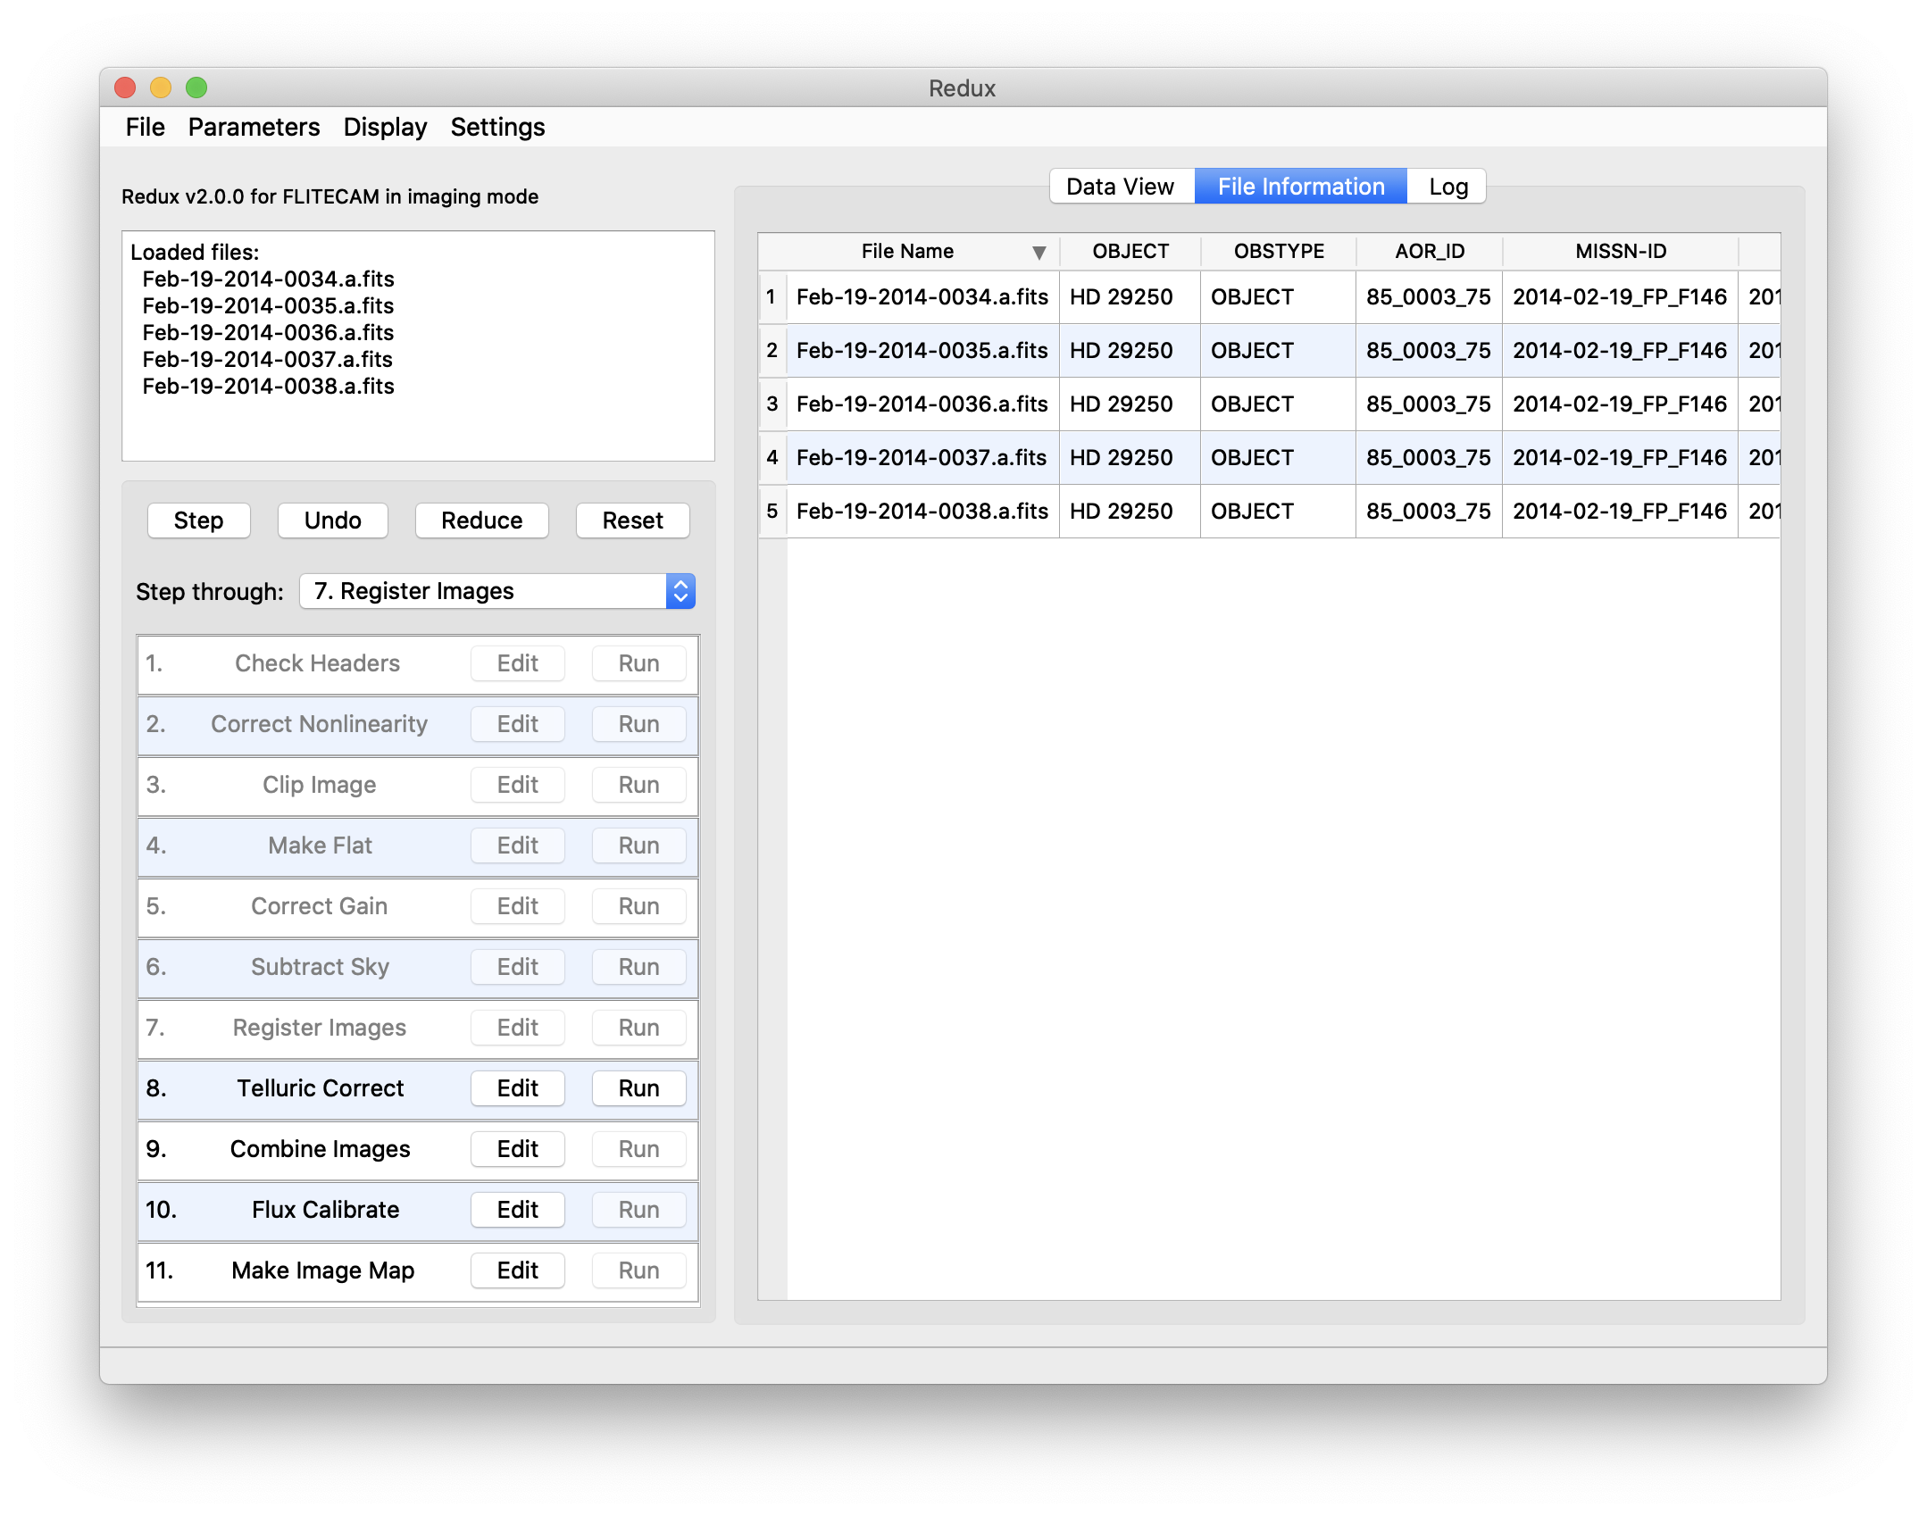Open the Log tab
Image resolution: width=1927 pixels, height=1516 pixels.
pos(1447,186)
